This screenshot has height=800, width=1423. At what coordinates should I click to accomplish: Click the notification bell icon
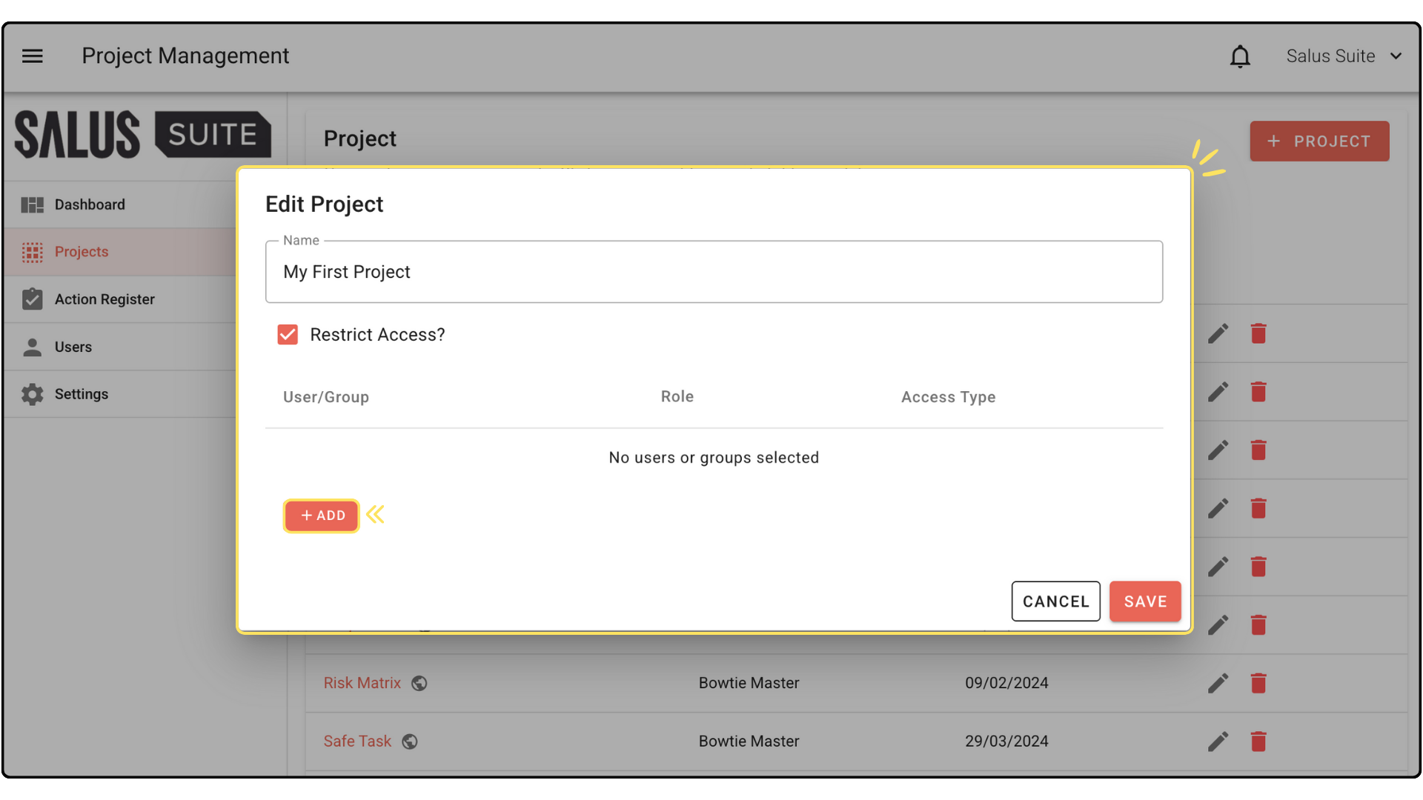tap(1240, 56)
